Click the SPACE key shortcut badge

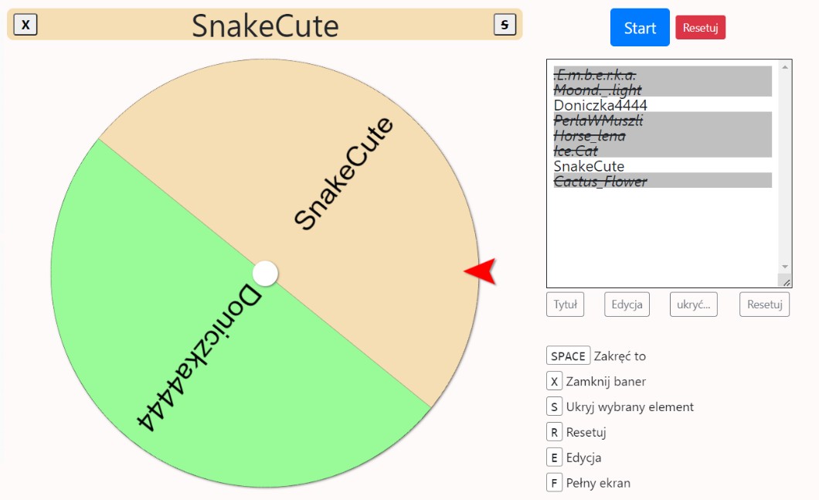click(x=568, y=355)
